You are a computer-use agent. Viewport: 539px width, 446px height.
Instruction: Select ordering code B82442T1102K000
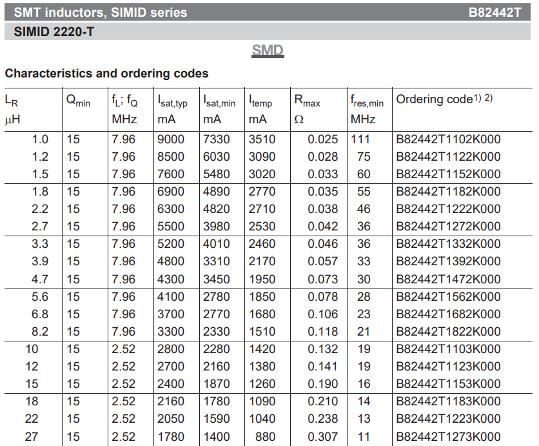(x=448, y=139)
